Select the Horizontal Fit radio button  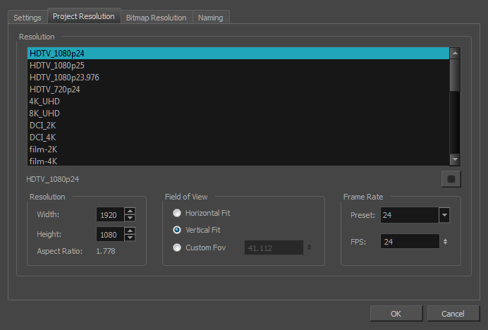(x=177, y=213)
